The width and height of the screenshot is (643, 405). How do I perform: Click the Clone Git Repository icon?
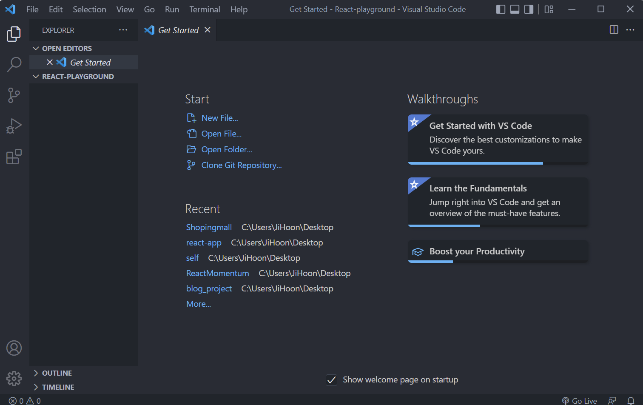191,165
